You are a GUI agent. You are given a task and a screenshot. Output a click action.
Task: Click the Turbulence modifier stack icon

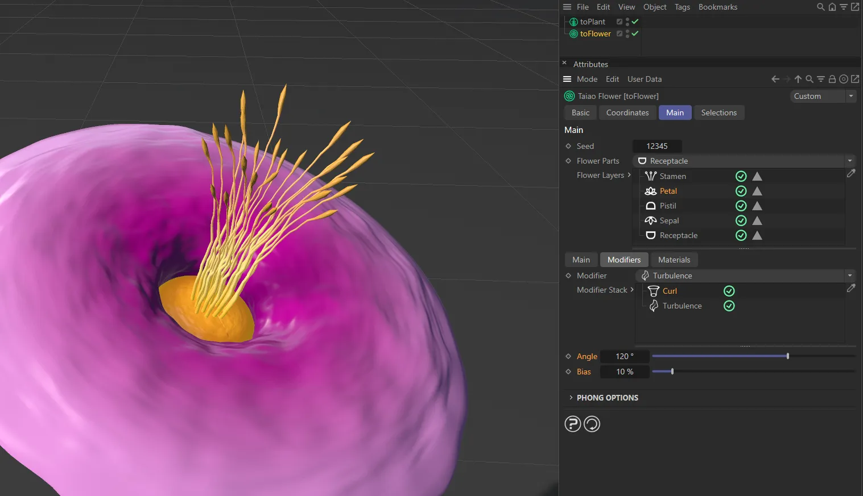pos(653,306)
